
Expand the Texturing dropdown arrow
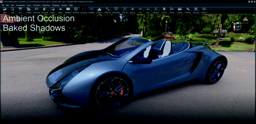coord(199,11)
